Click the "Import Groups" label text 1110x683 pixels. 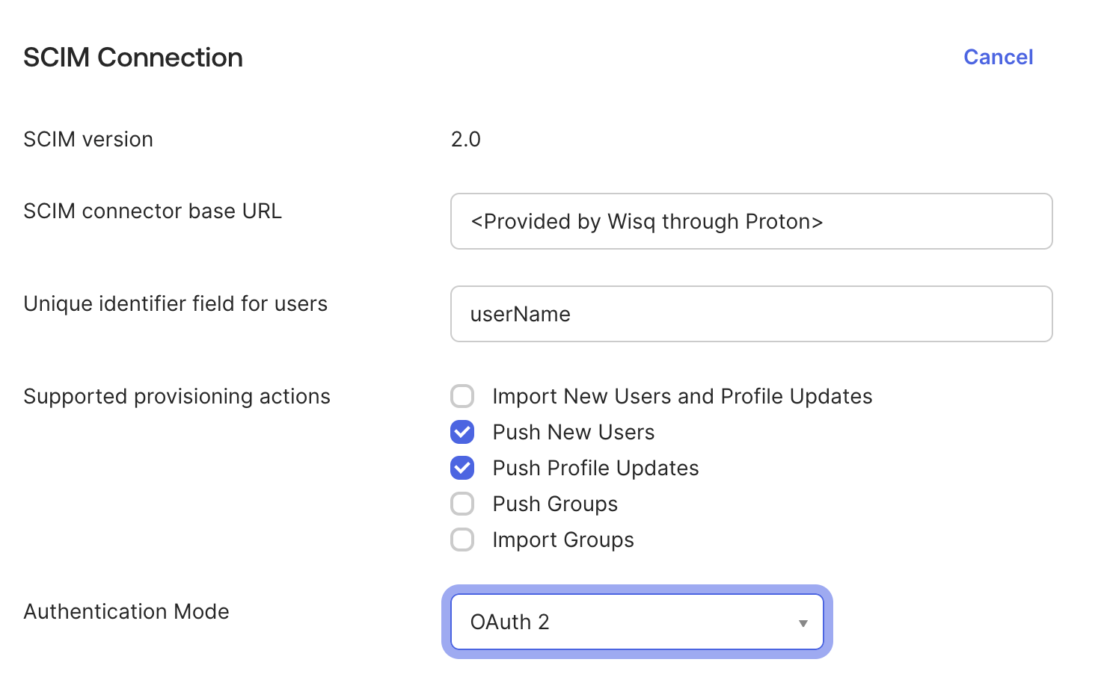pos(562,540)
